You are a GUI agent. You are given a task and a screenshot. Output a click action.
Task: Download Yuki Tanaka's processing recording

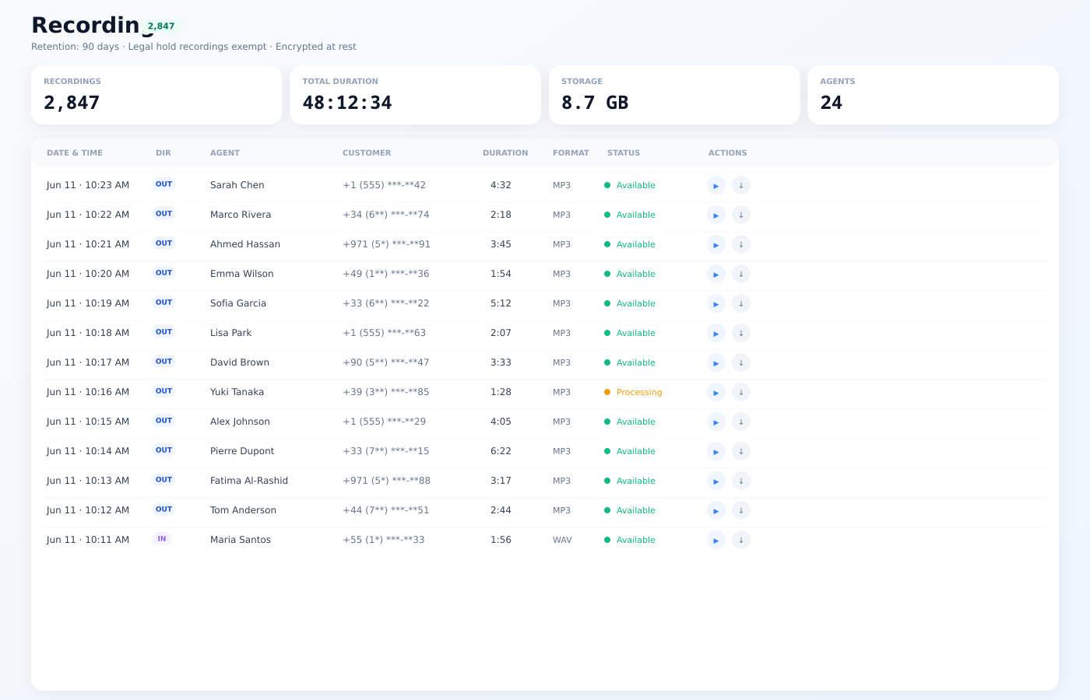tap(741, 392)
